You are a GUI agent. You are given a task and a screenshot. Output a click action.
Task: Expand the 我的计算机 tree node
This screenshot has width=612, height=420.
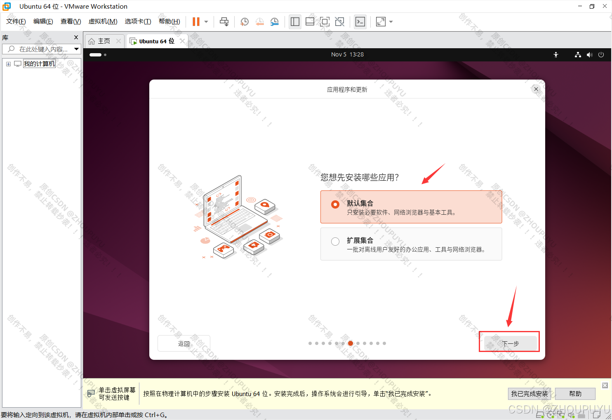pyautogui.click(x=8, y=64)
